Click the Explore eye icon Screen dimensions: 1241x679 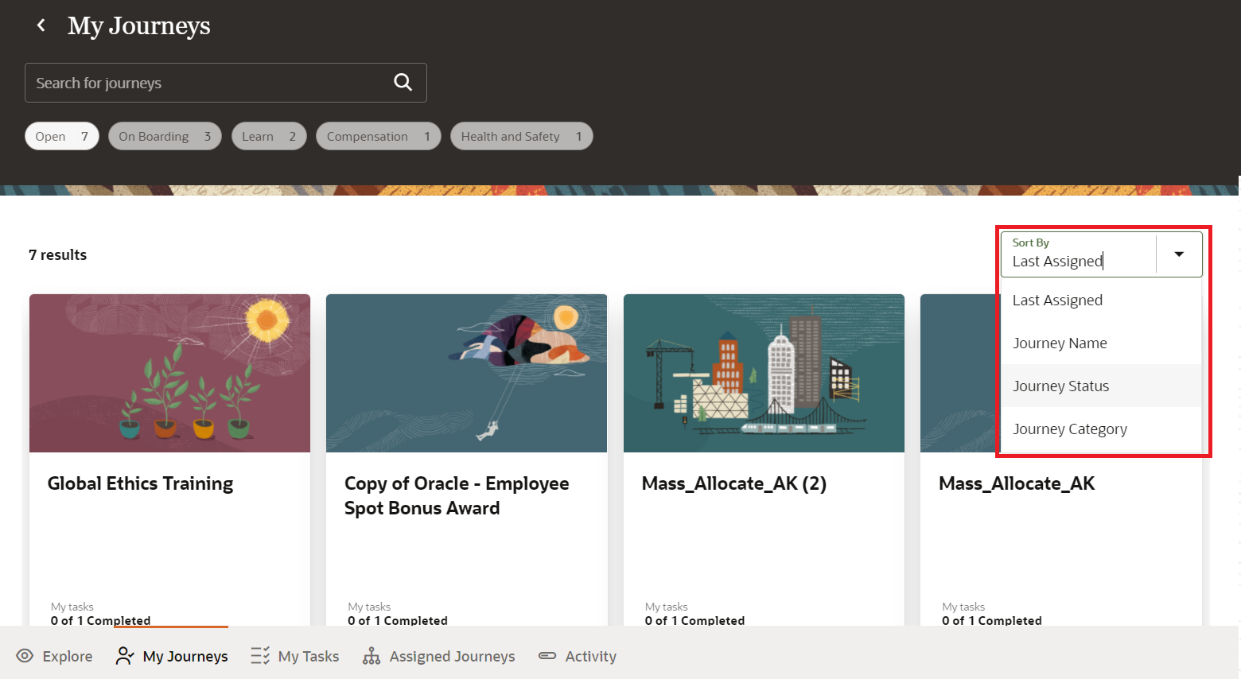point(25,656)
